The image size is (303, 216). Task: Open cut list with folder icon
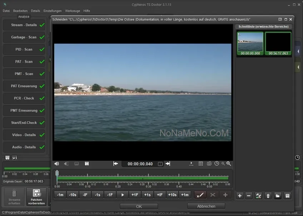coord(278,196)
